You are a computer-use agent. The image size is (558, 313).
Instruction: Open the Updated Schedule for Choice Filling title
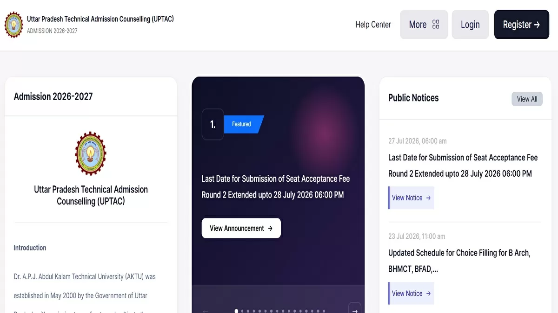click(459, 261)
